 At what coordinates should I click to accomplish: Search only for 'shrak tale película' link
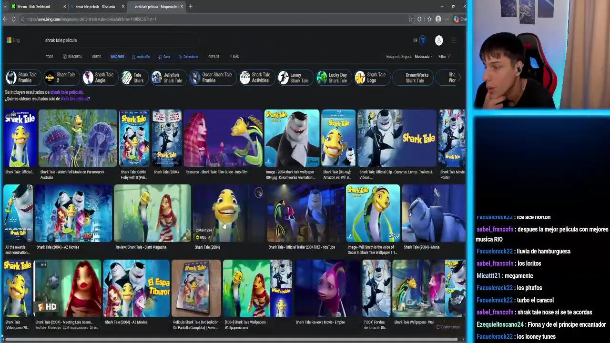click(74, 99)
